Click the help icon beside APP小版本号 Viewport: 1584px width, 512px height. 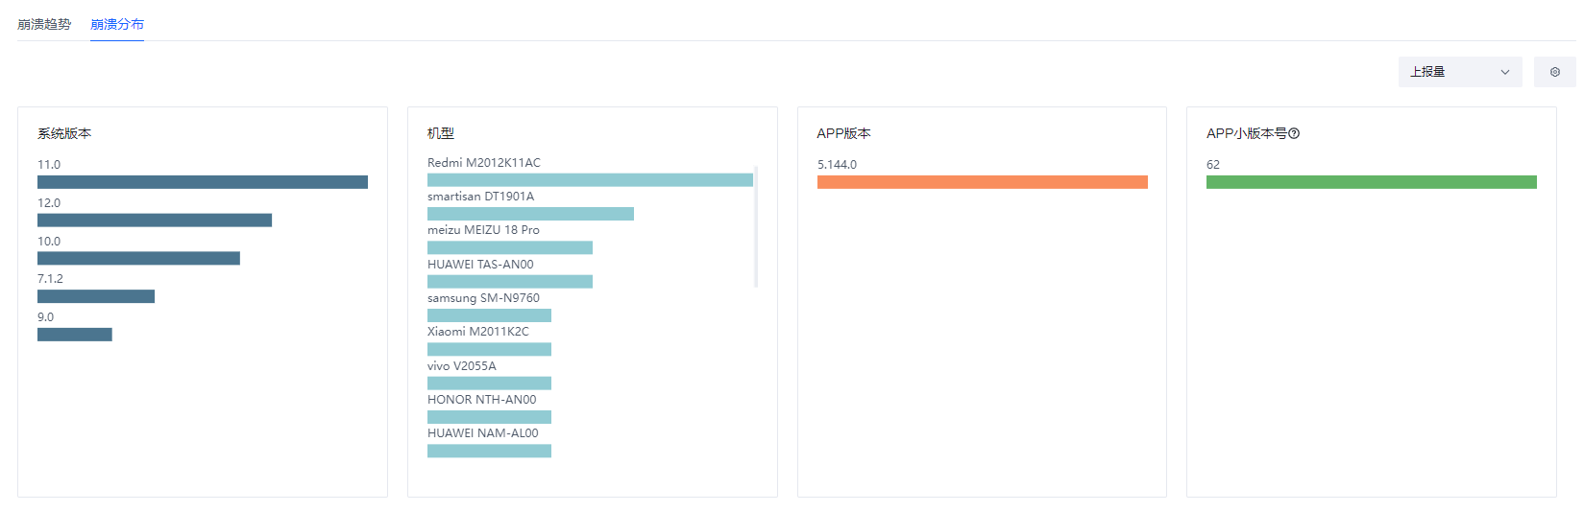coord(1294,133)
